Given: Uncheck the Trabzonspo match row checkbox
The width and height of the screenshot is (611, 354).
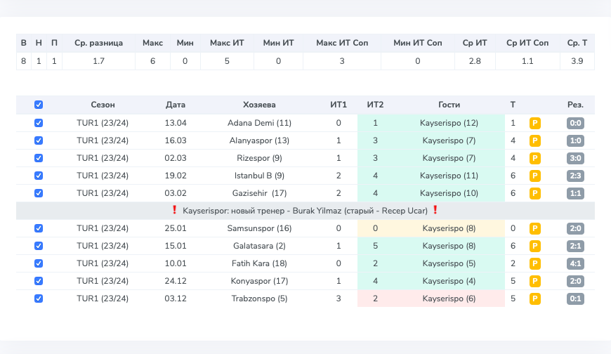Looking at the screenshot, I should (x=39, y=299).
